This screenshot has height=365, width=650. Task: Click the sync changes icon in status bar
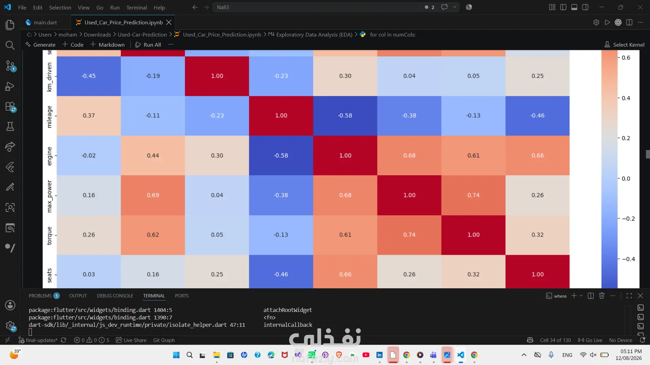63,340
